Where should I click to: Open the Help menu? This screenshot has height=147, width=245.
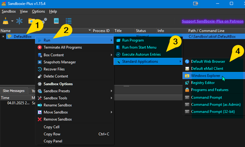tap(53, 11)
